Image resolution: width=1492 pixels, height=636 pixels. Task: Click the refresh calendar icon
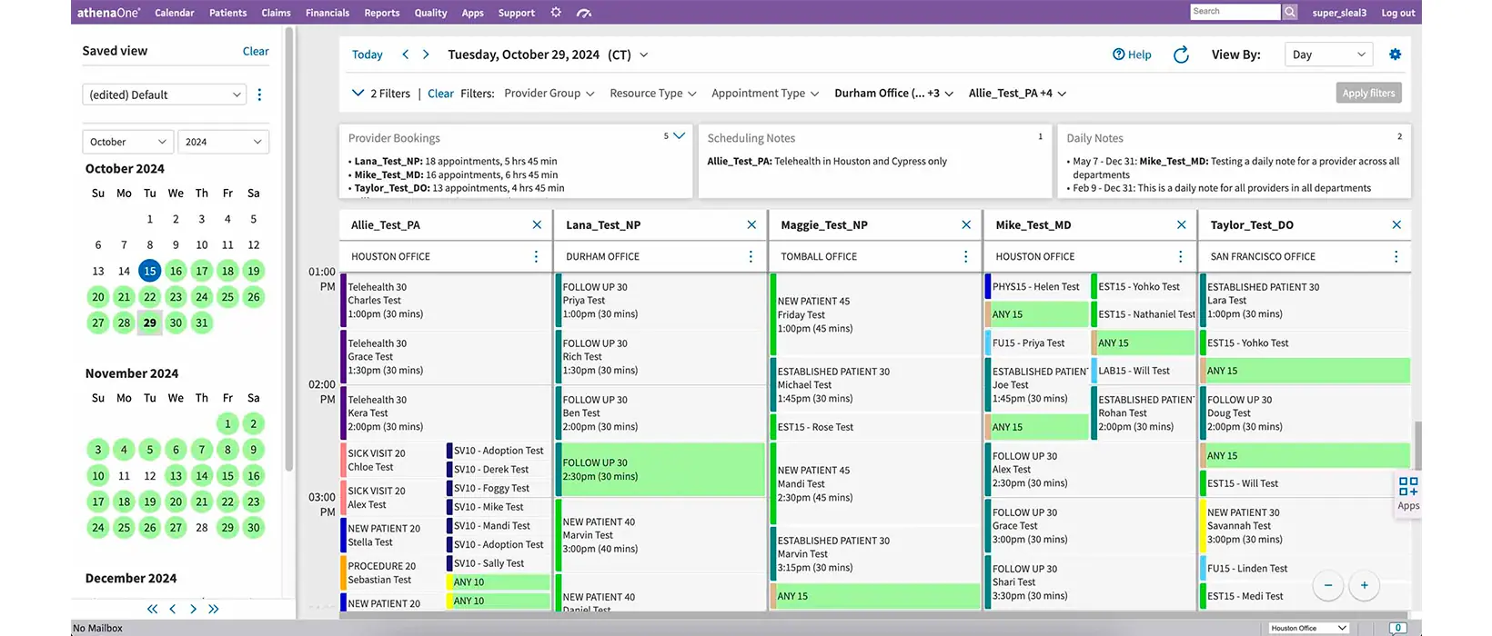coord(1181,55)
